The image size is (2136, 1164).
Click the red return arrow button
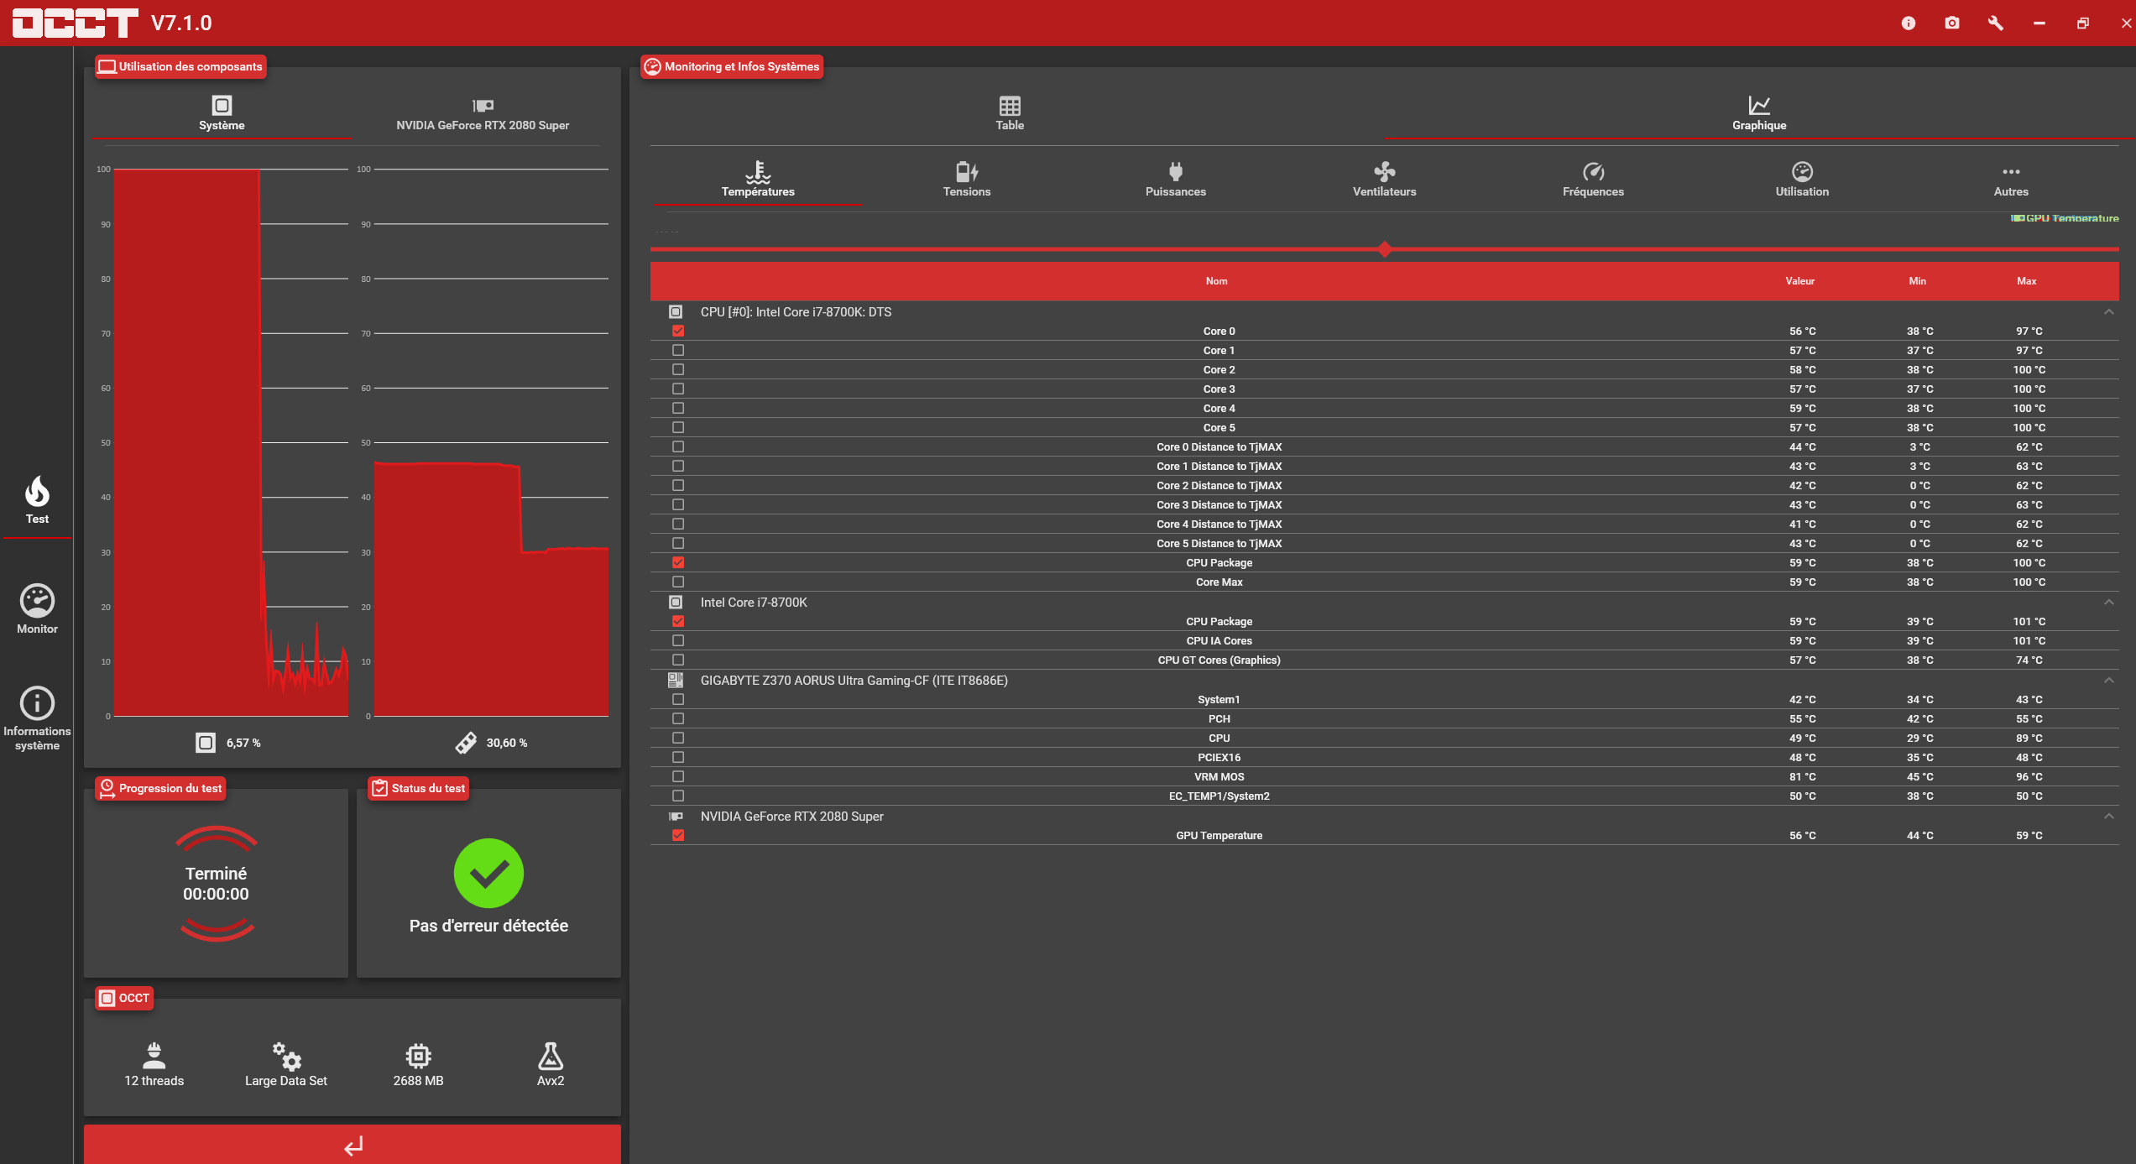click(353, 1145)
